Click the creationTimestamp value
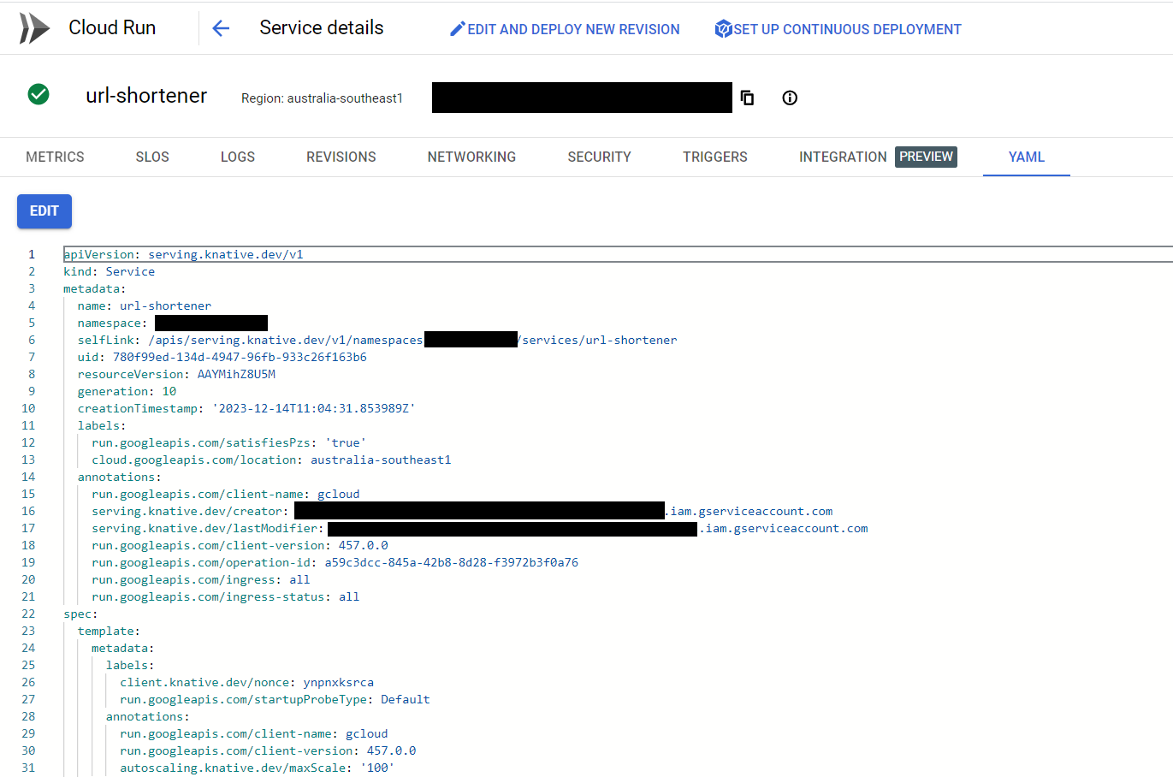The image size is (1173, 777). click(314, 408)
